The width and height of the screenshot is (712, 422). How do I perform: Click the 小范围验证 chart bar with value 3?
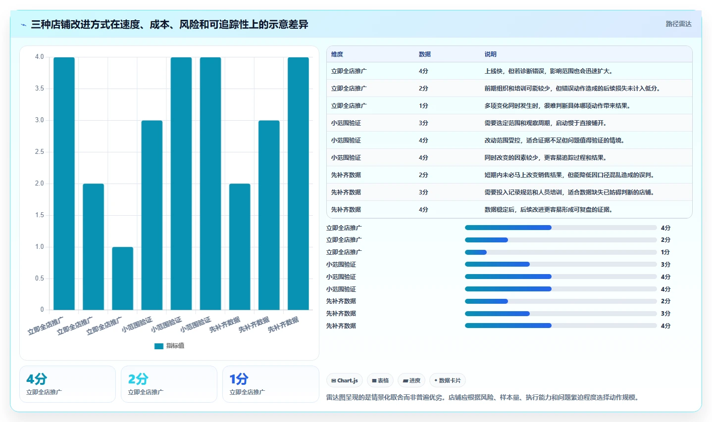pyautogui.click(x=152, y=215)
